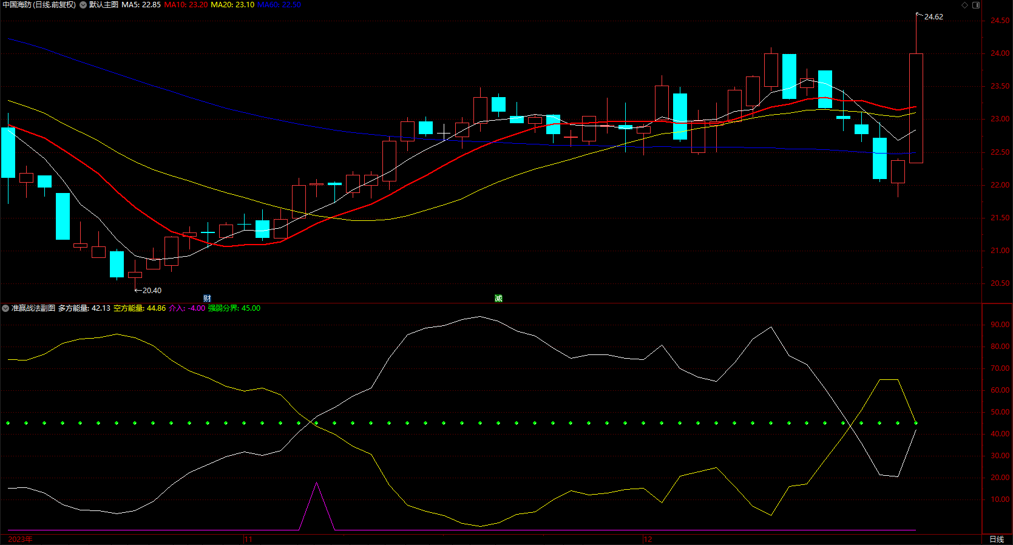This screenshot has width=1013, height=545.
Task: Click the 24.00 price axis label
Action: [1000, 53]
